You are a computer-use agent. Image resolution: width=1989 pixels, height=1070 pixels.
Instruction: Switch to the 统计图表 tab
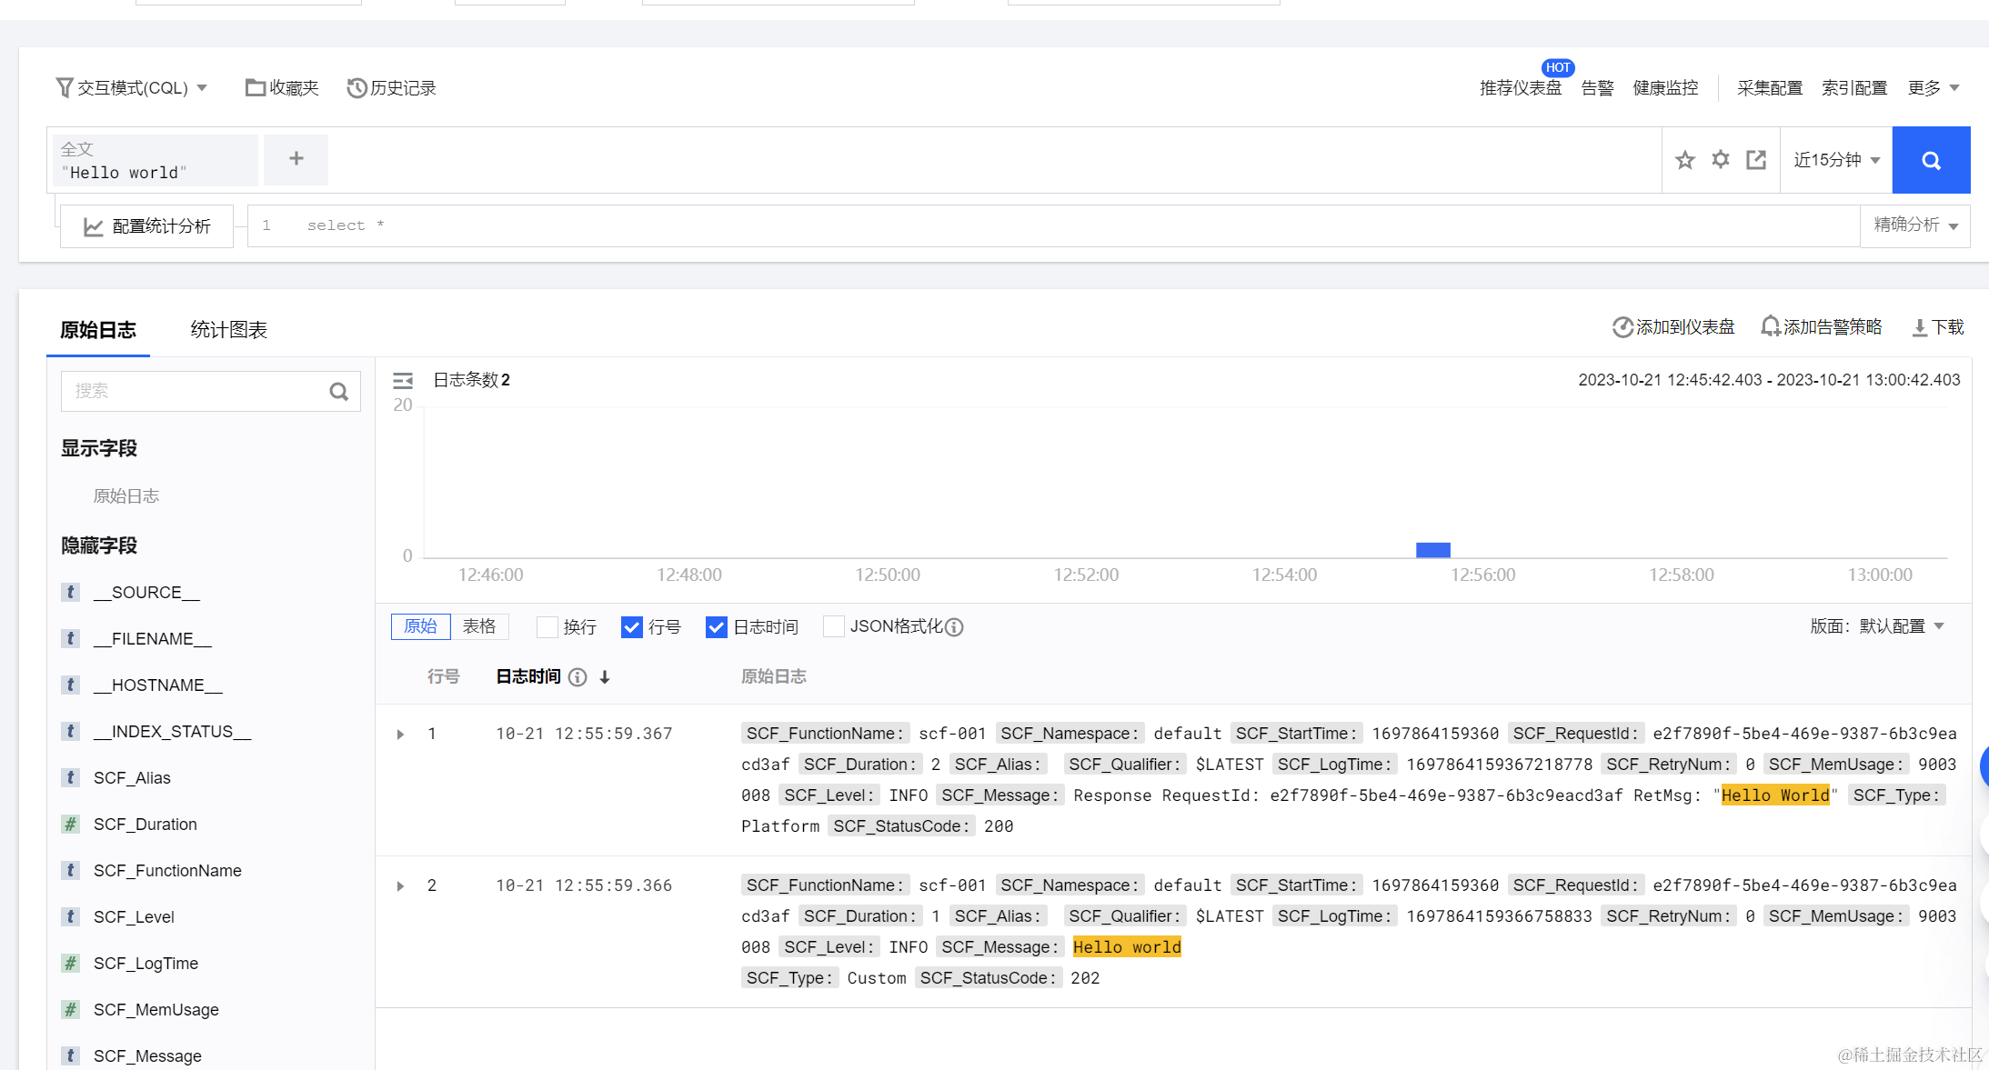(228, 330)
